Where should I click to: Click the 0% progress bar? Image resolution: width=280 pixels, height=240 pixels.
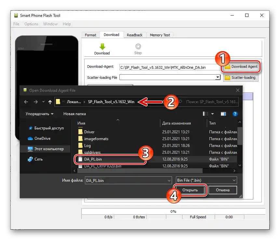[x=173, y=211]
